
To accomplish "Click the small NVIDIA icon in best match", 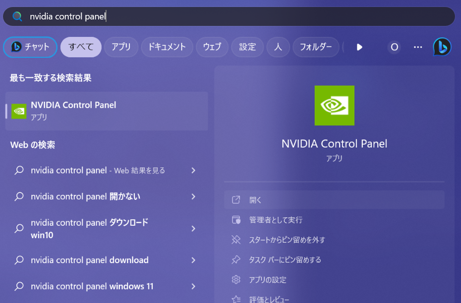I will pyautogui.click(x=19, y=111).
